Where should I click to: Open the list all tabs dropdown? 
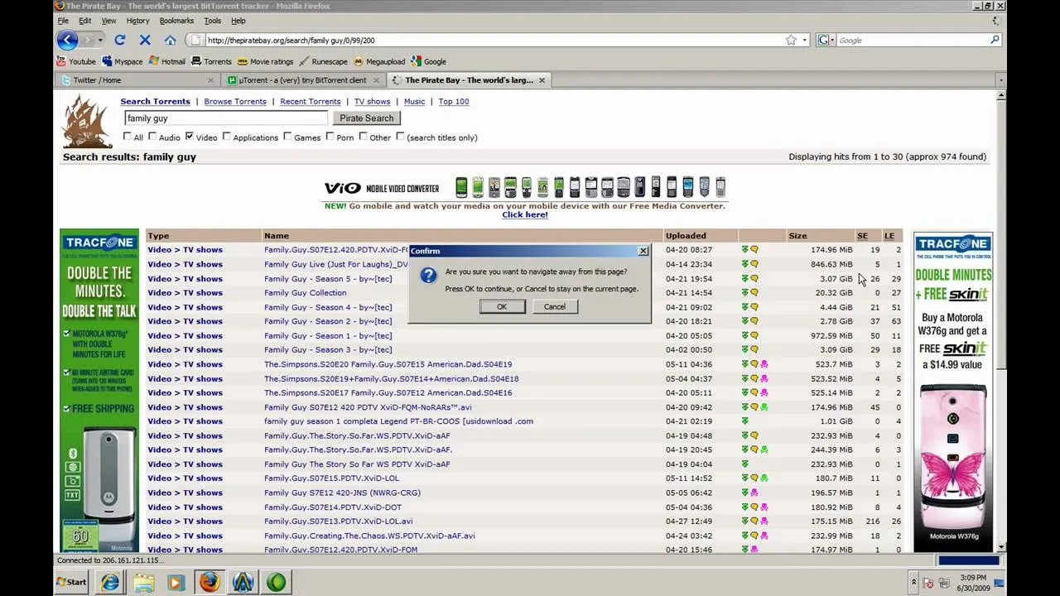coord(1001,80)
